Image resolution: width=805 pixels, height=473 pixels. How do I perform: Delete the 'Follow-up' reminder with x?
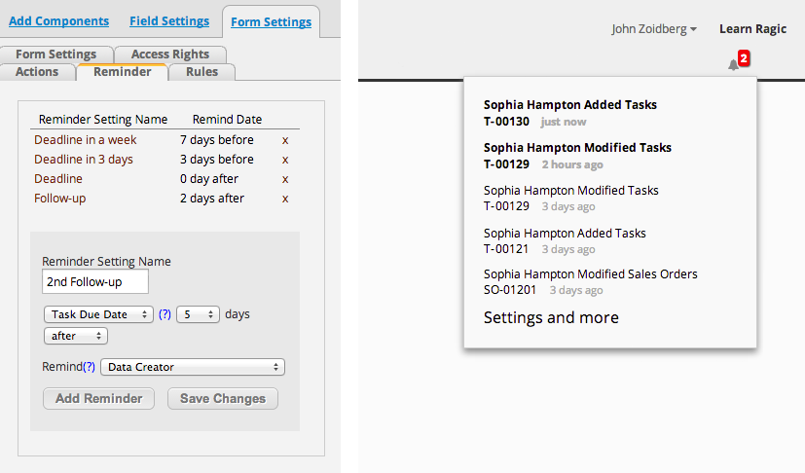click(284, 199)
